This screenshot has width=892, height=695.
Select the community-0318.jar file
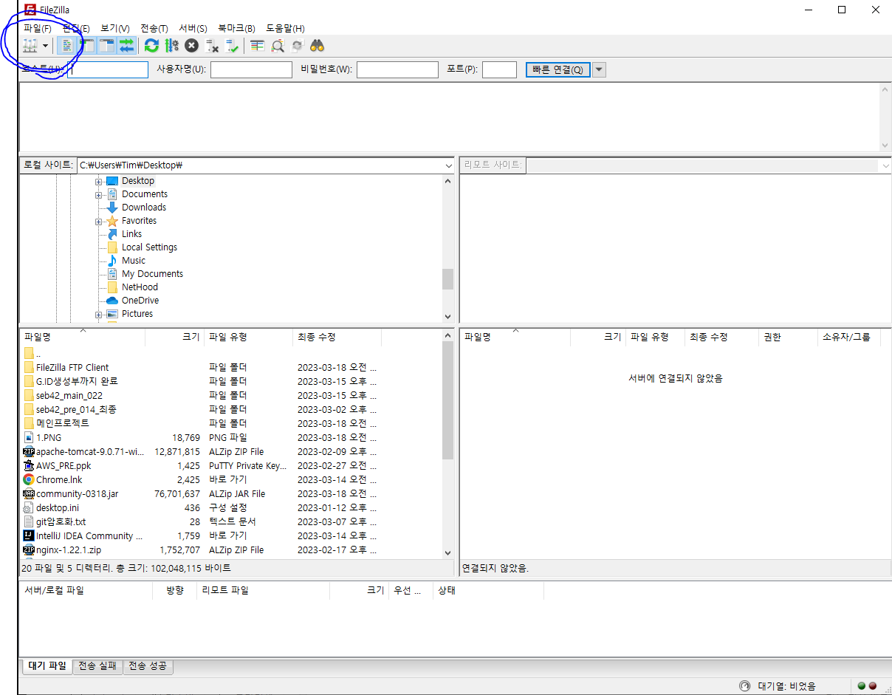(x=77, y=494)
